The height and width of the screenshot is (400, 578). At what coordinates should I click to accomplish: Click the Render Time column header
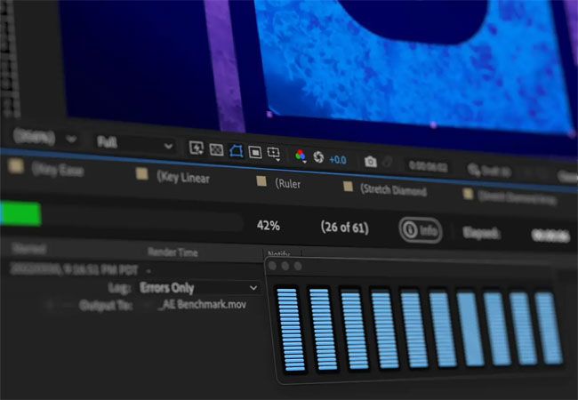point(173,252)
